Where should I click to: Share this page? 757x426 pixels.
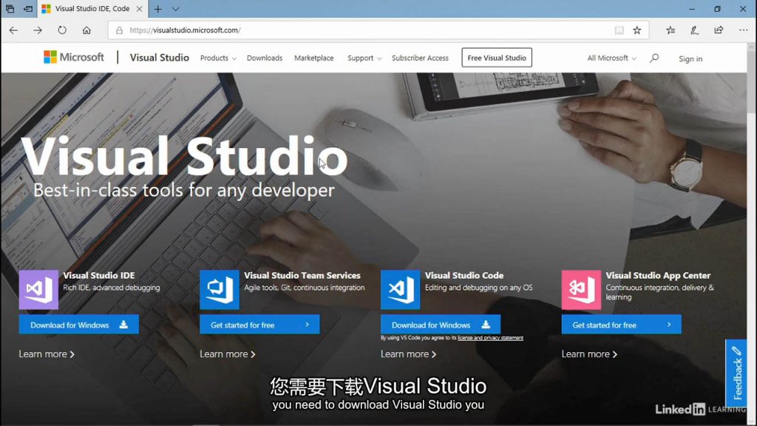(x=719, y=30)
